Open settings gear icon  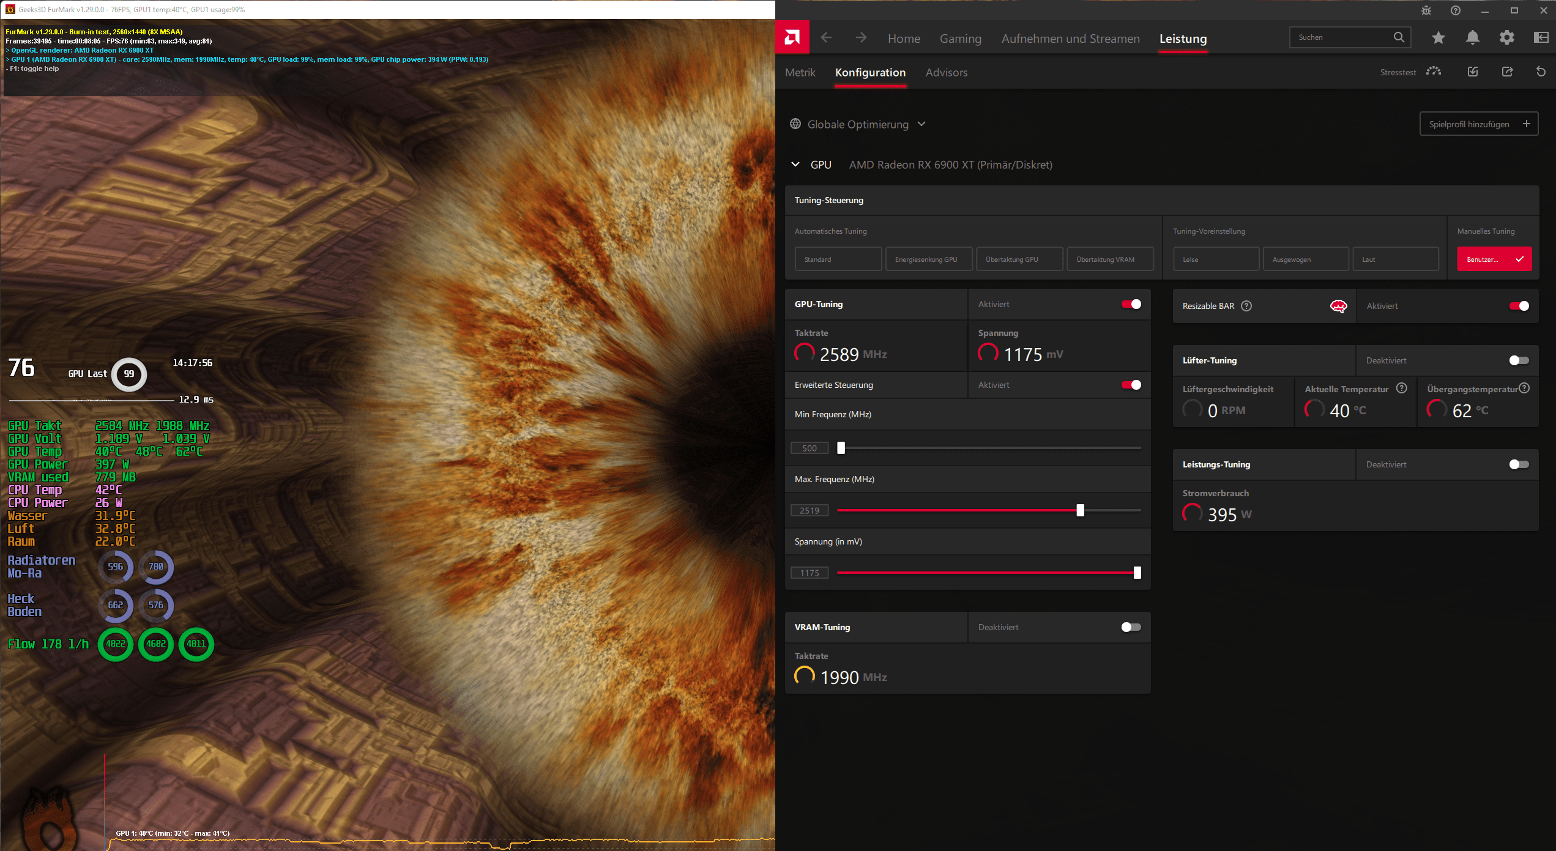(1507, 38)
